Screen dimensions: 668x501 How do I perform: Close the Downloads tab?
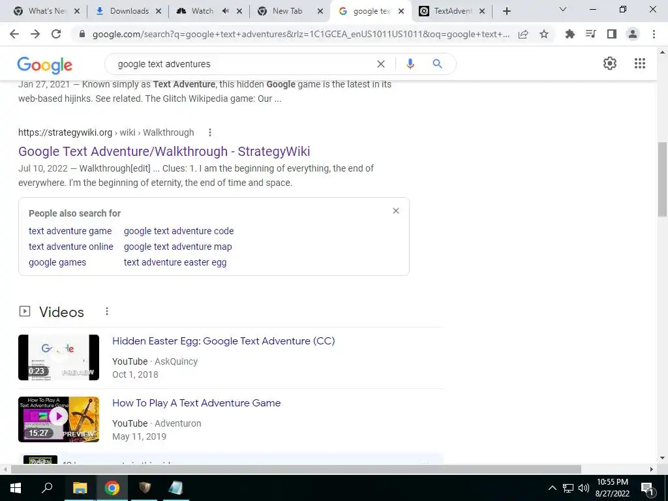[159, 12]
